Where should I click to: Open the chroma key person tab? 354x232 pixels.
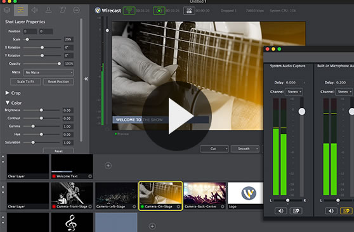pyautogui.click(x=48, y=10)
